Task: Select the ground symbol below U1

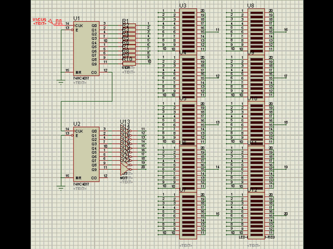Action: [61, 82]
